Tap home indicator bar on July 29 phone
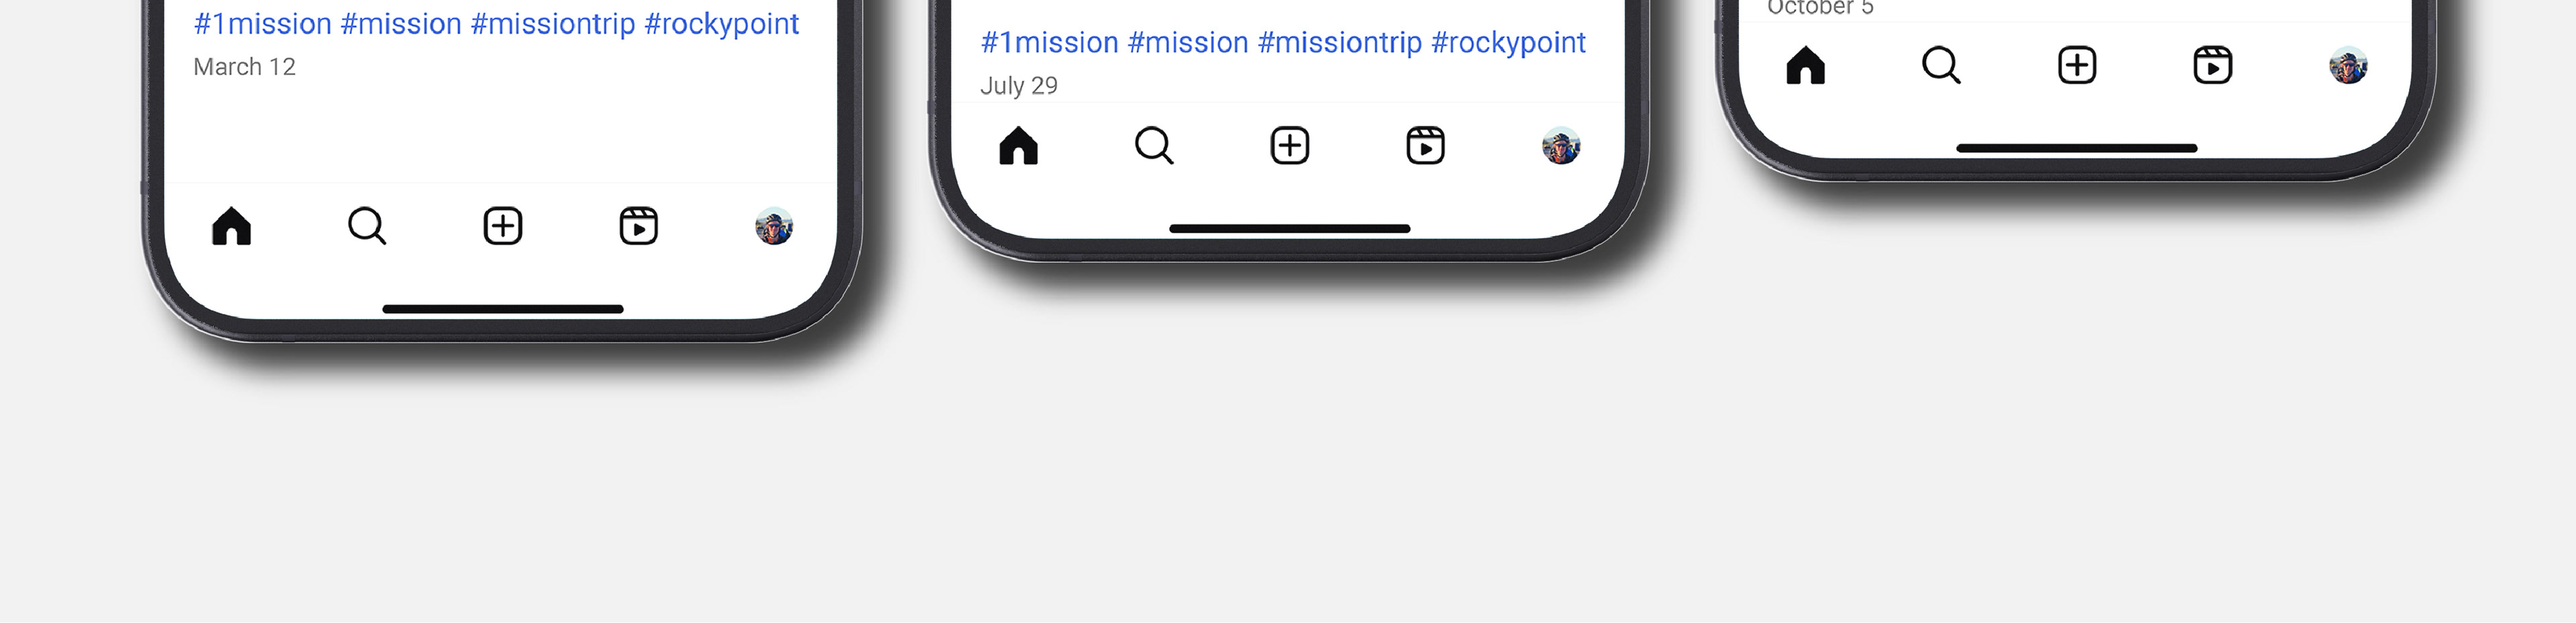2576x623 pixels. pos(1290,229)
